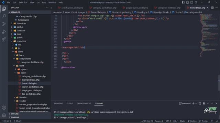Screen dimensions: 220x123
Task: Open the Selection menu
Action: [23, 2]
